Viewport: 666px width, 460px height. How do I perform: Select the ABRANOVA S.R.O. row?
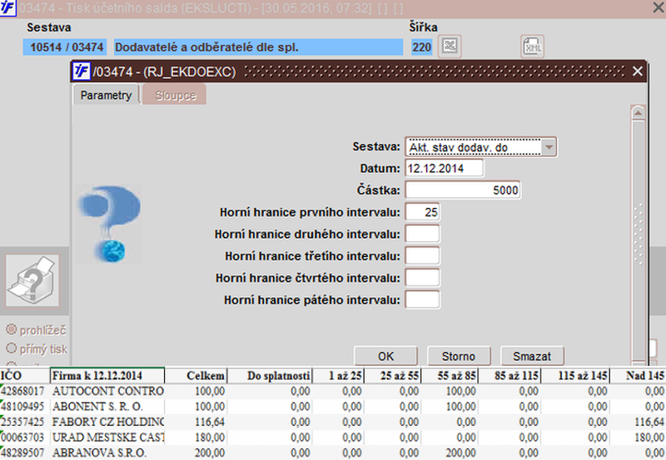point(333,453)
